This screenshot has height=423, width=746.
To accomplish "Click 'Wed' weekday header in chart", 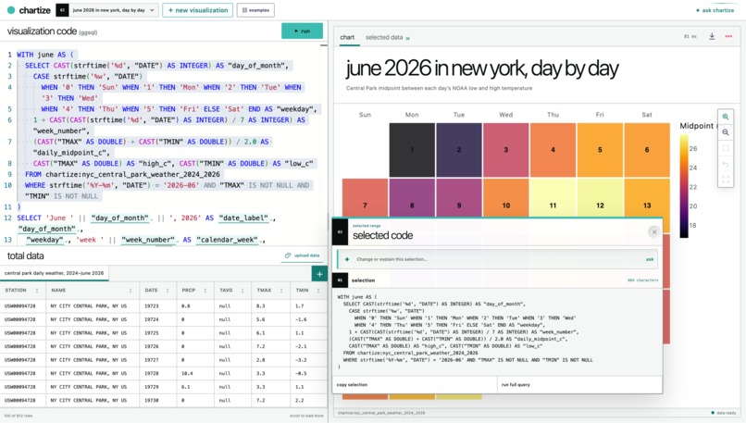I will point(505,115).
